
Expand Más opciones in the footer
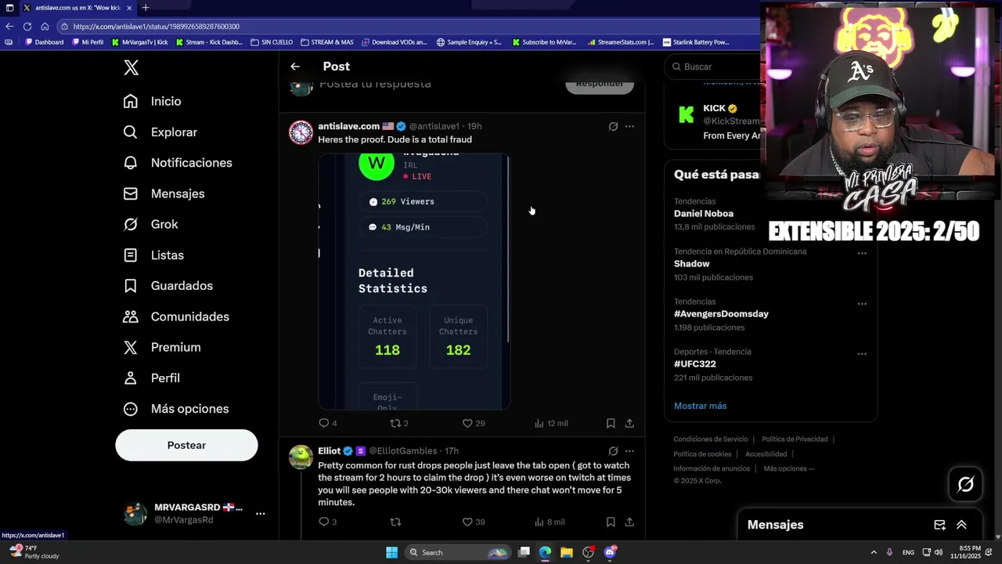pyautogui.click(x=789, y=468)
